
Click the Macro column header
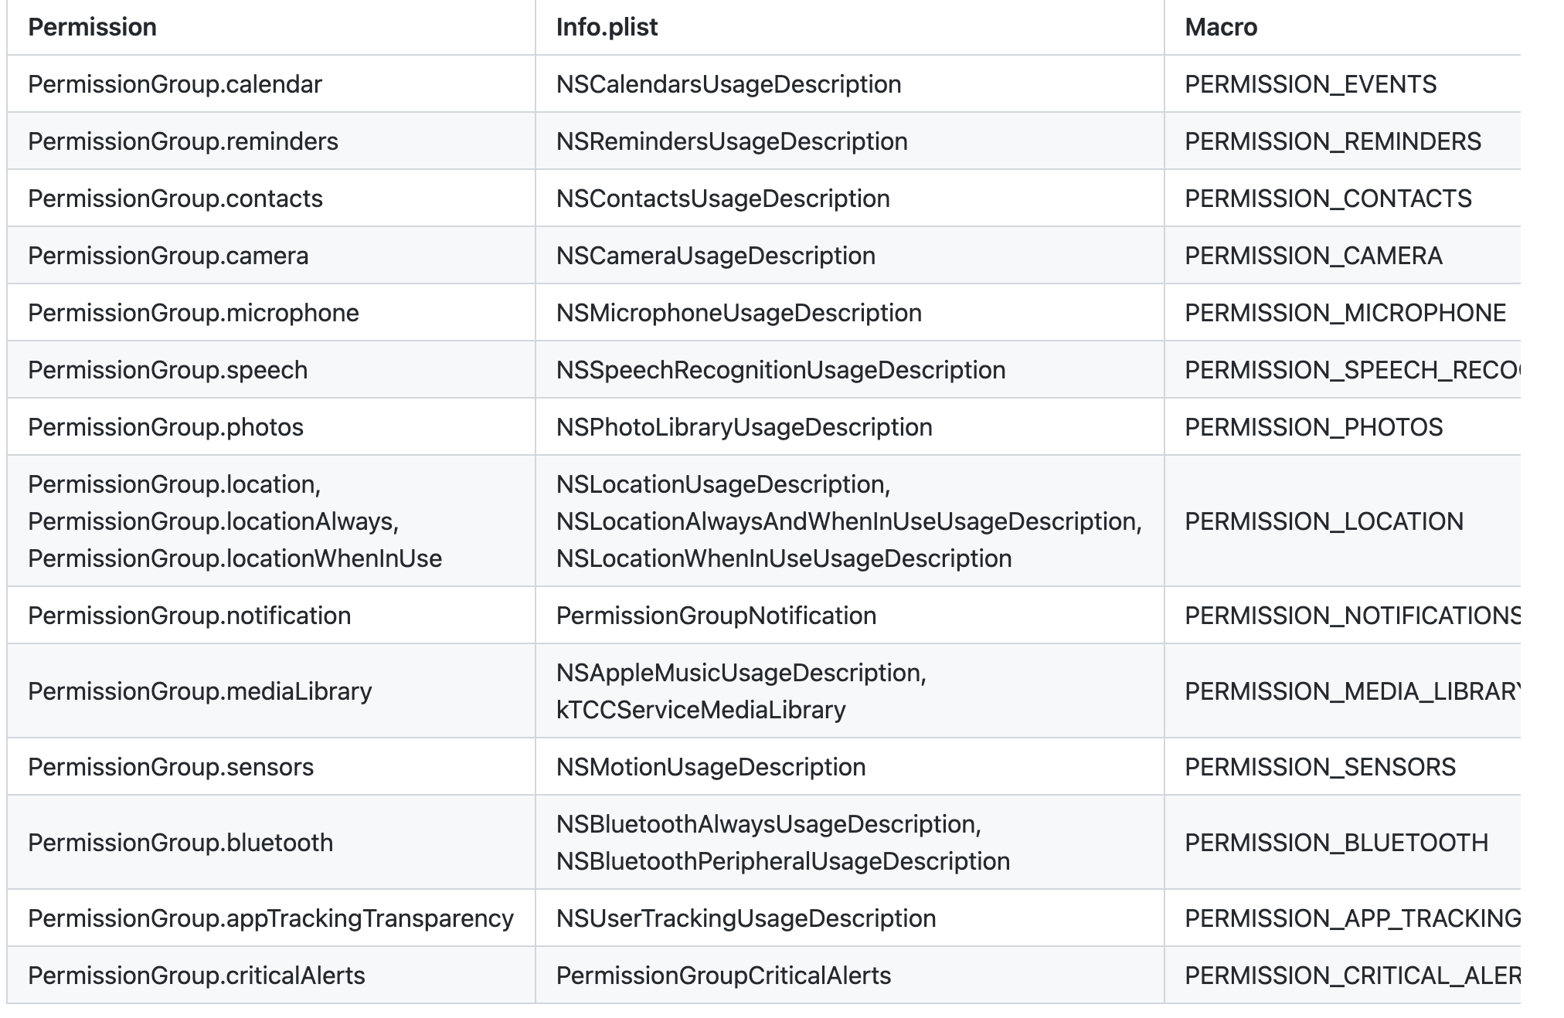tap(1221, 27)
